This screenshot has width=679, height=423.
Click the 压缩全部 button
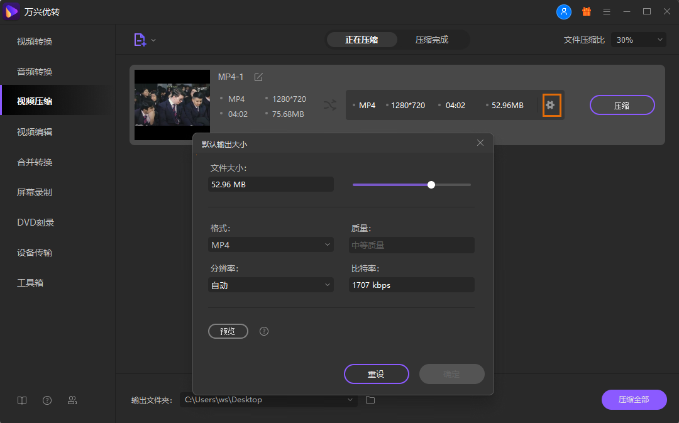tap(634, 400)
